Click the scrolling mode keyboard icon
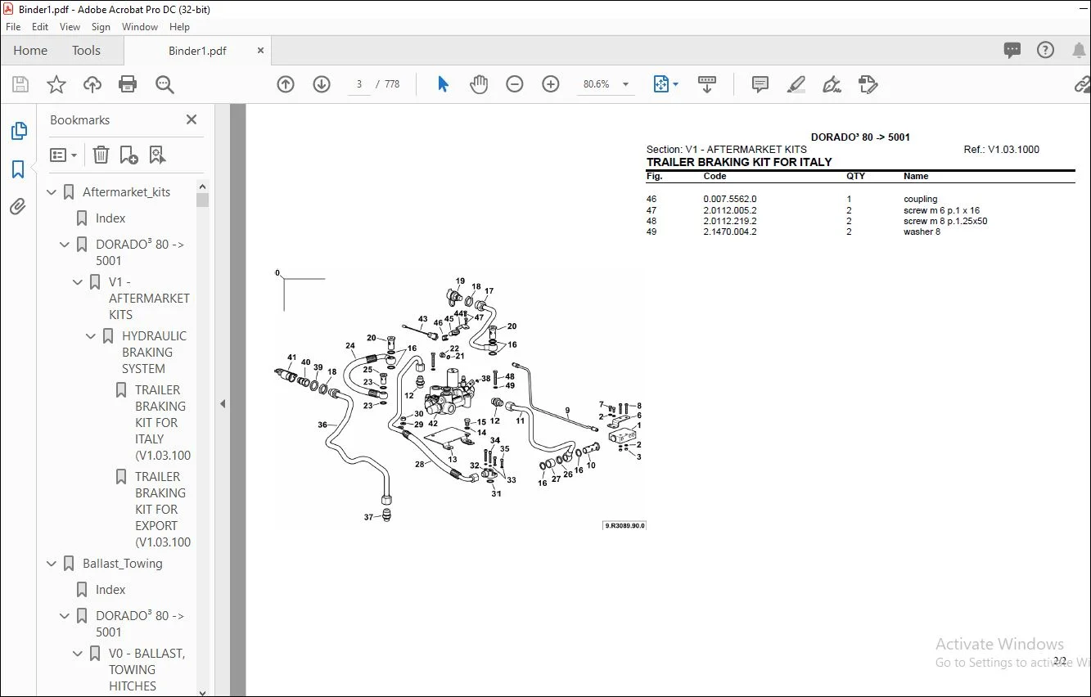The image size is (1091, 697). (x=707, y=84)
